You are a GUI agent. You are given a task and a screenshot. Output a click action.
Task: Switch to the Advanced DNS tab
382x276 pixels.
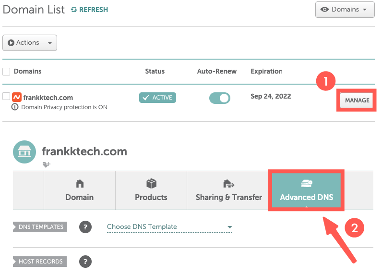point(307,190)
